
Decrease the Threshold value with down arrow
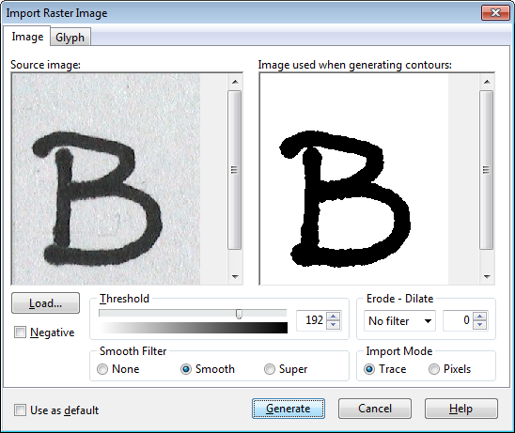click(x=334, y=325)
